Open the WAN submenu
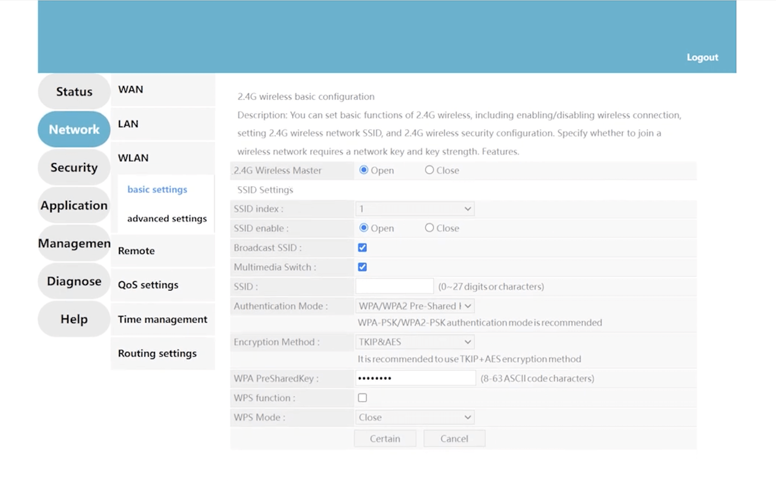This screenshot has width=776, height=484. coord(131,89)
